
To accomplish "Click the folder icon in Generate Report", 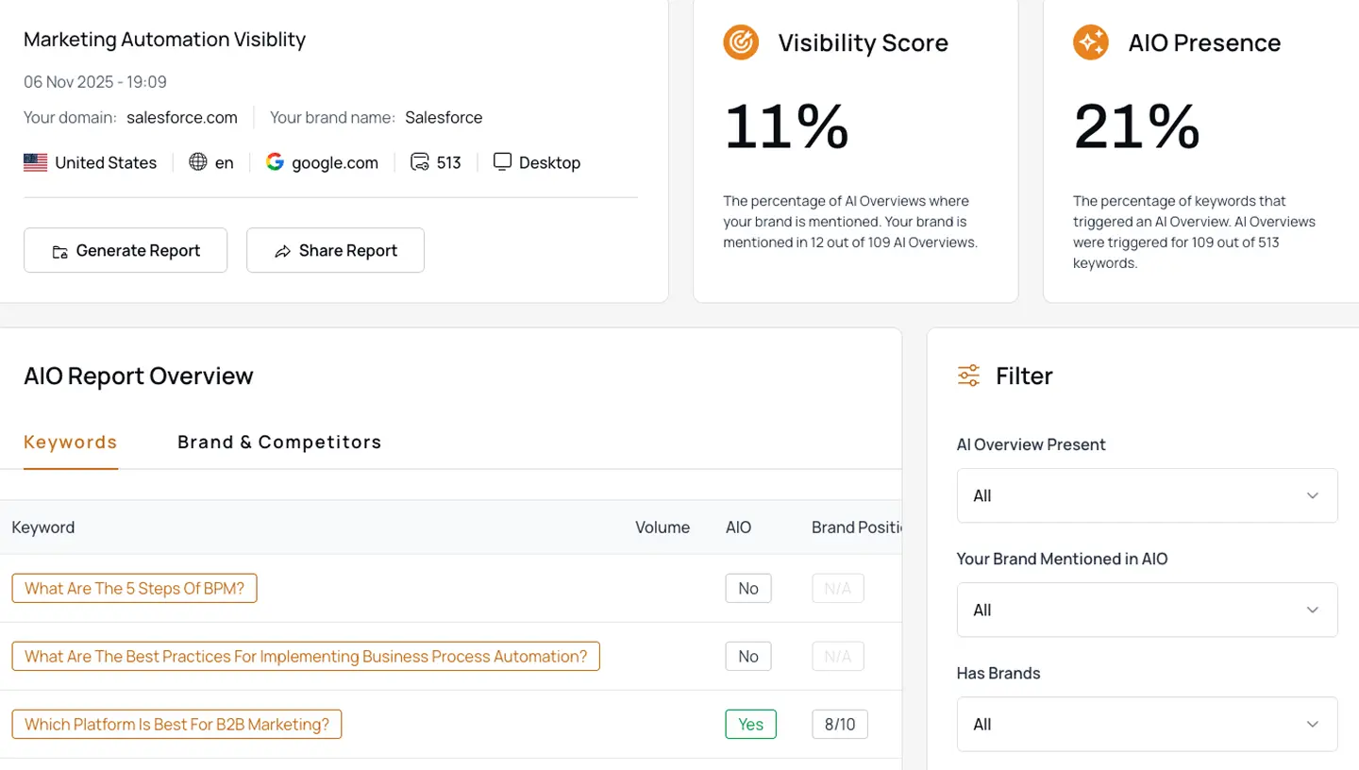I will [59, 251].
